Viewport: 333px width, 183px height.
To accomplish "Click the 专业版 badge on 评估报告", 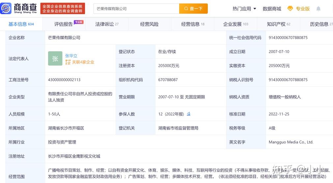I will pos(79,22).
